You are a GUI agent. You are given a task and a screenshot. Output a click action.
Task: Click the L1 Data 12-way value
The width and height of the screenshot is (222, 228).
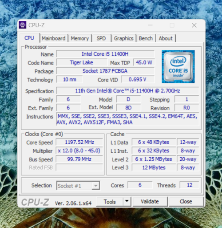pos(188,142)
